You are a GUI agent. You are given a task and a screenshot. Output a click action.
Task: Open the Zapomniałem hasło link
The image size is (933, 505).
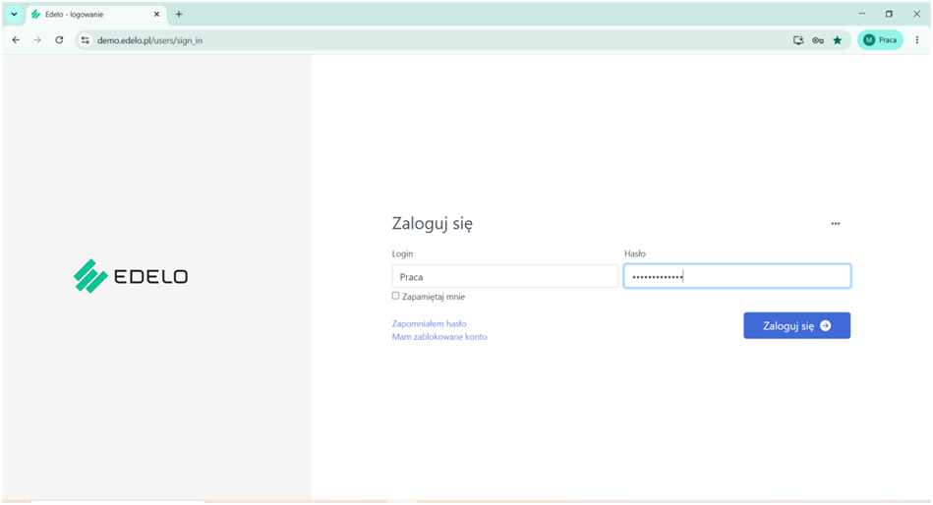[x=429, y=323]
